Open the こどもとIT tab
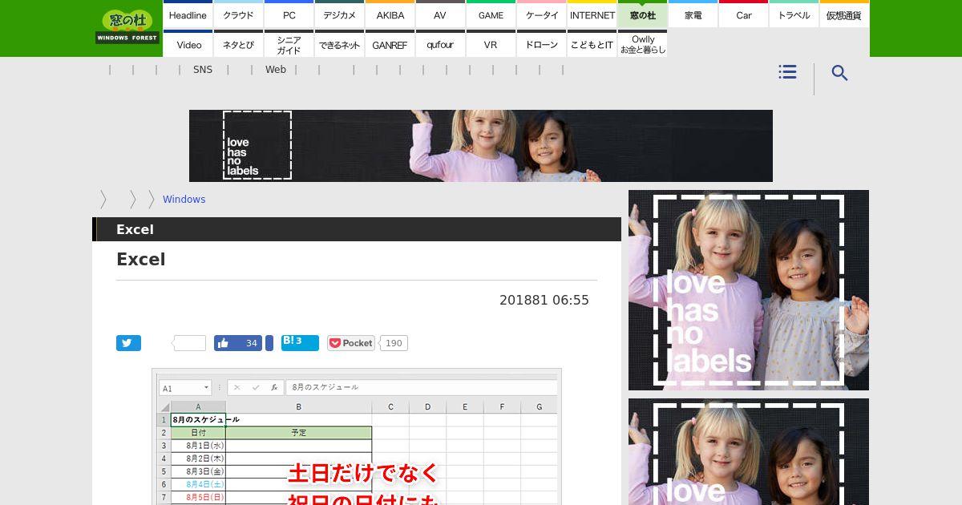Image resolution: width=962 pixels, height=505 pixels. coord(592,44)
